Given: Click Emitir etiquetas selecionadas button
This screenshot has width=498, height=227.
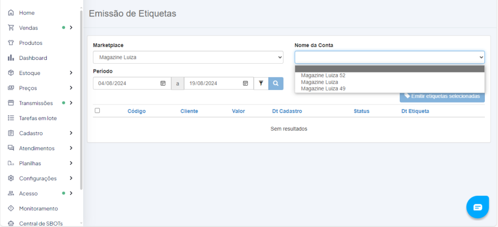Looking at the screenshot, I should (x=442, y=96).
